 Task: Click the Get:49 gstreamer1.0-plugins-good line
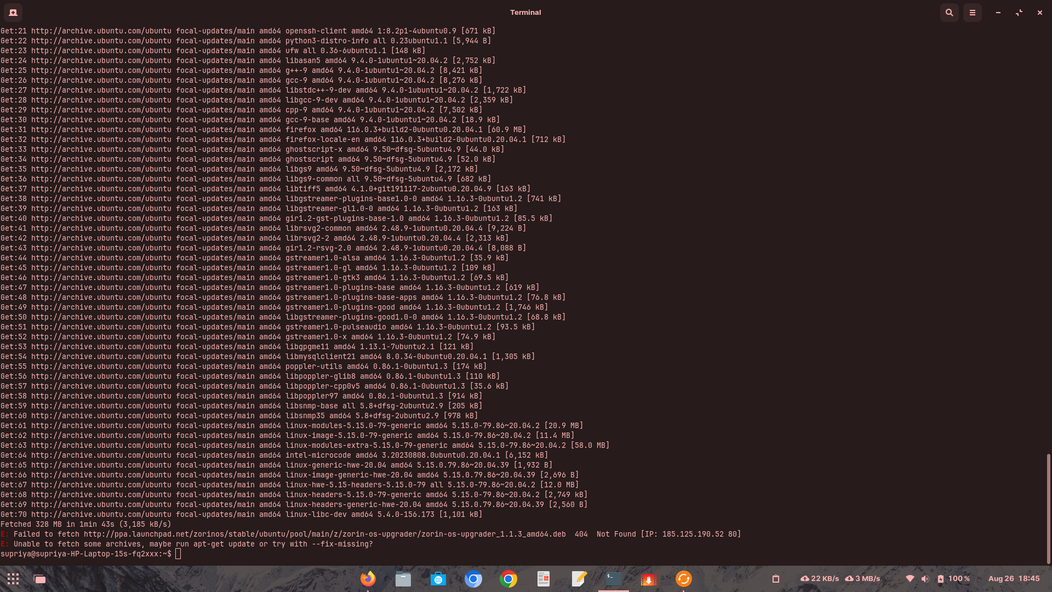point(274,308)
